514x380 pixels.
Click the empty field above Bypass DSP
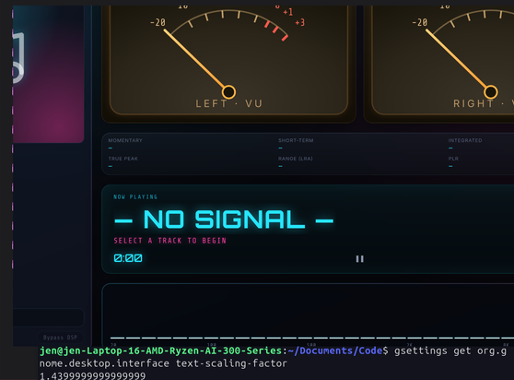(49, 317)
